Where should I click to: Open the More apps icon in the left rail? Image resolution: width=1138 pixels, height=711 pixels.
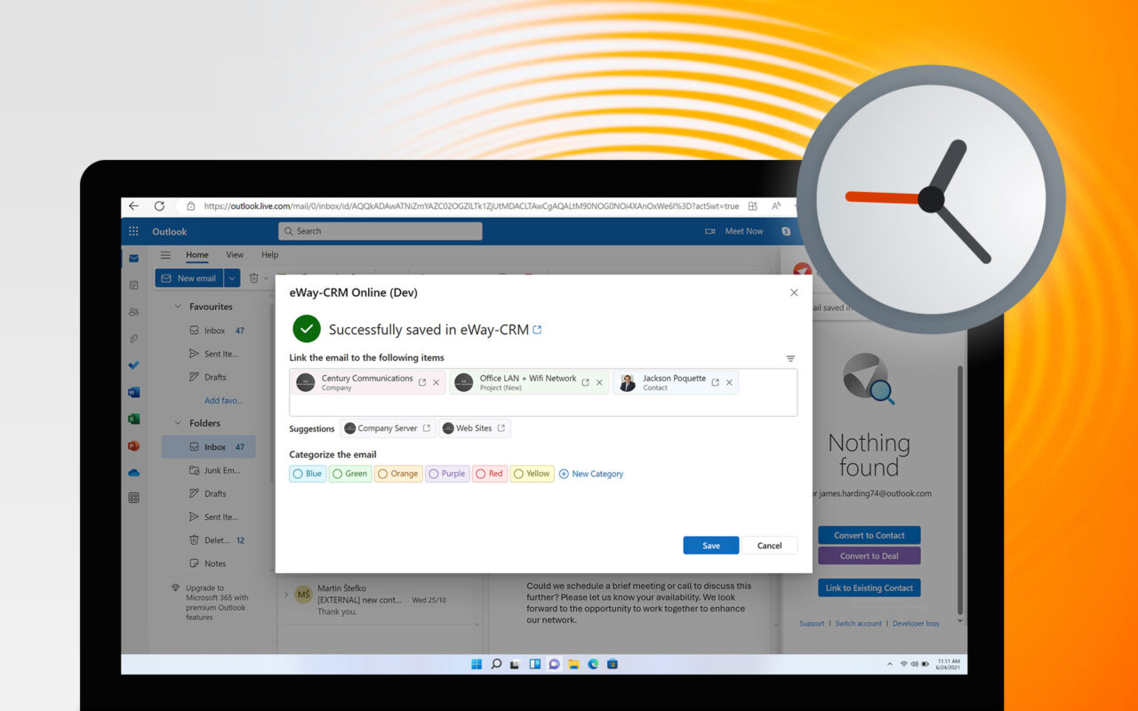[133, 499]
